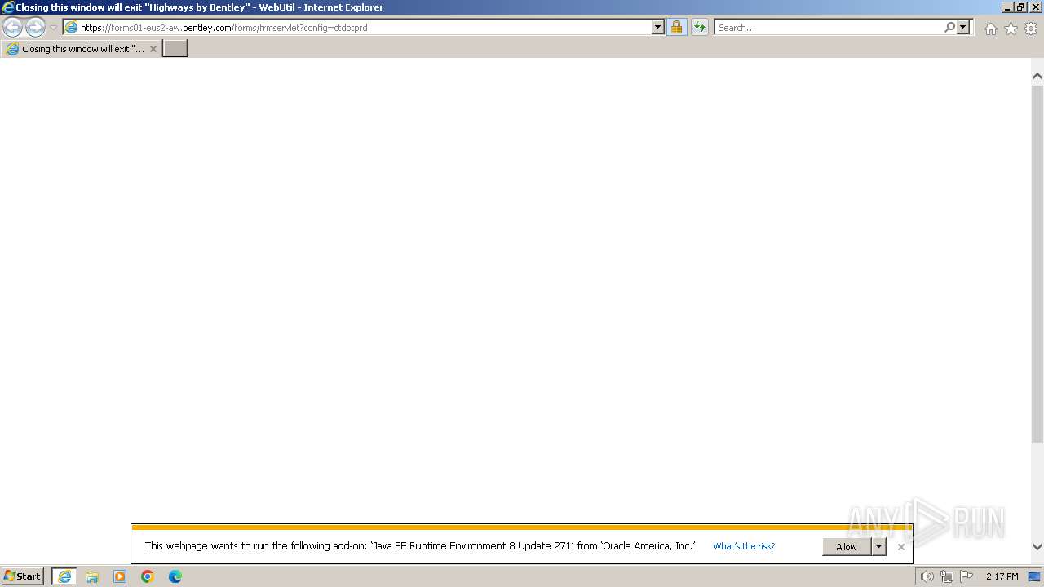Click the Show Desktop button
The width and height of the screenshot is (1044, 587).
[x=1035, y=576]
